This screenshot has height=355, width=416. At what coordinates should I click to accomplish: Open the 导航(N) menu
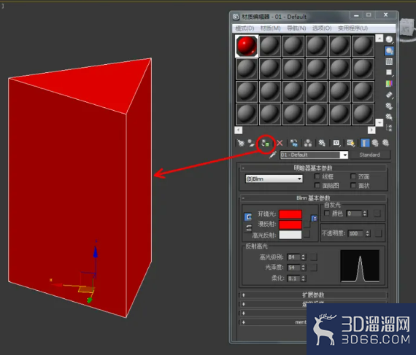point(296,28)
